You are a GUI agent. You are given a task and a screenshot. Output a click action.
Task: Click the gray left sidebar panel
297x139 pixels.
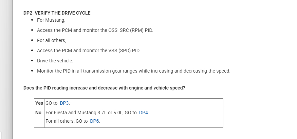click(6, 68)
